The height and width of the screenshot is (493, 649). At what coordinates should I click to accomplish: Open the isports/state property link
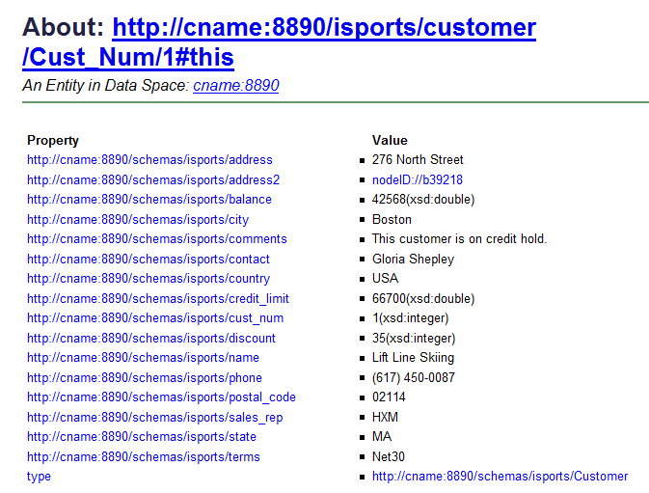click(x=141, y=437)
